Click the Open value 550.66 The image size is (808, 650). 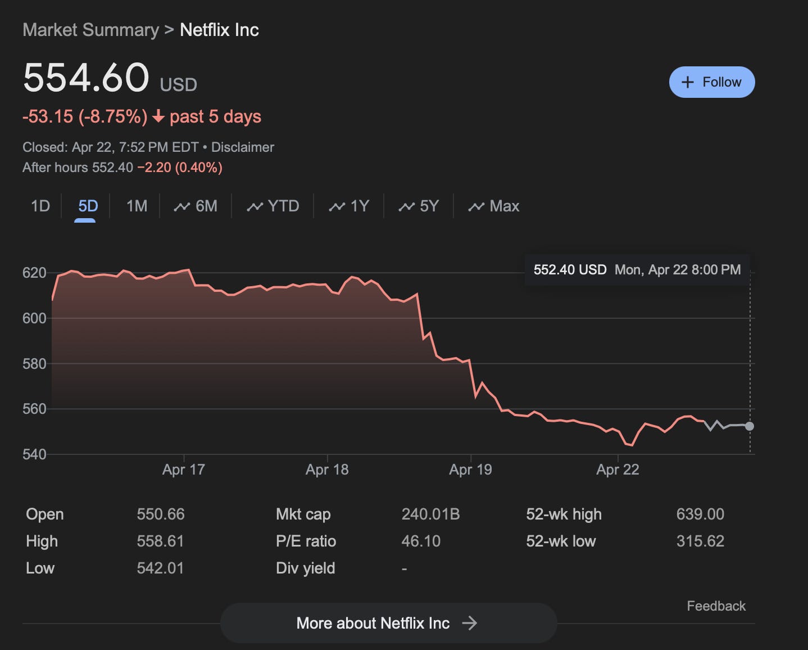[161, 514]
